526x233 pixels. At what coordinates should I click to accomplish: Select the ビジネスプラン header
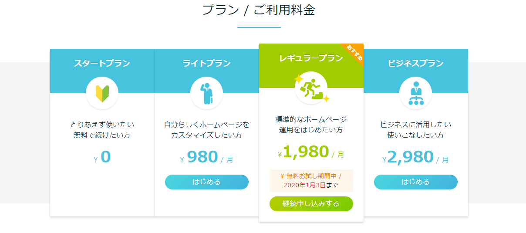click(x=416, y=63)
